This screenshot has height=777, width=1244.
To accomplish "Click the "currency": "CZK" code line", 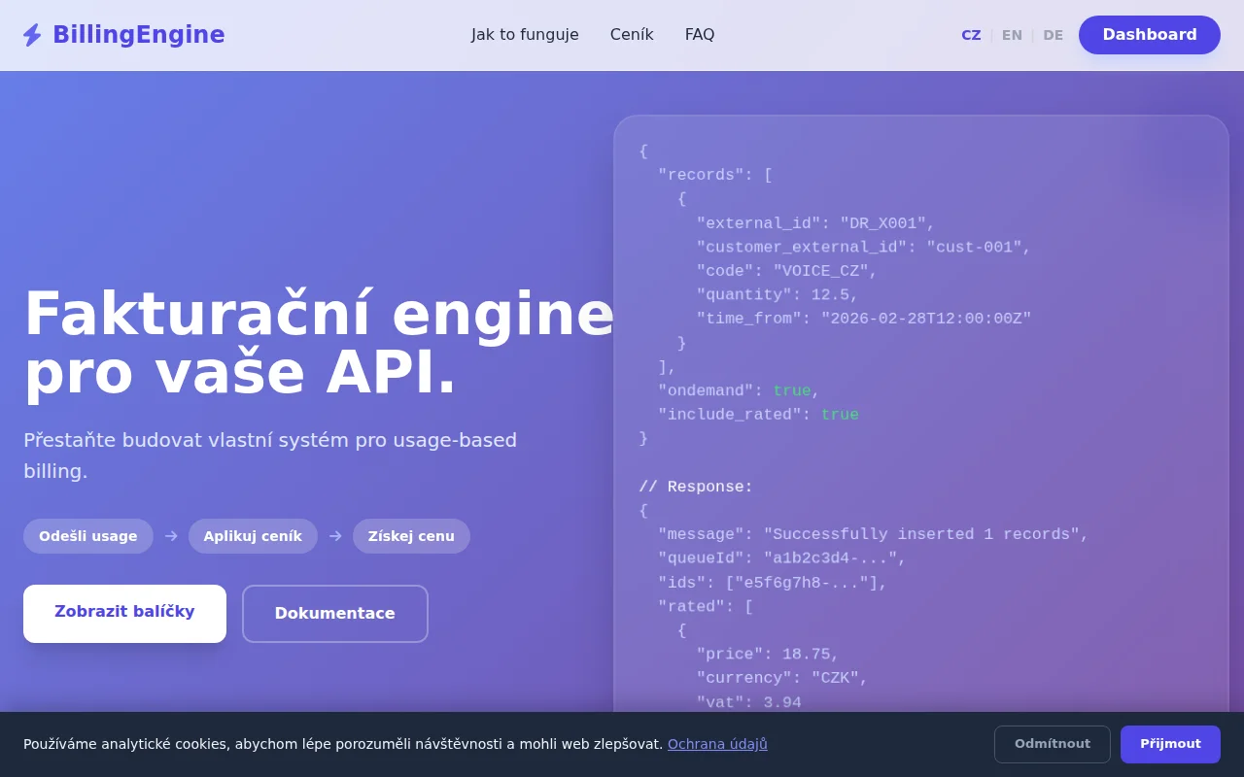I will coord(782,678).
